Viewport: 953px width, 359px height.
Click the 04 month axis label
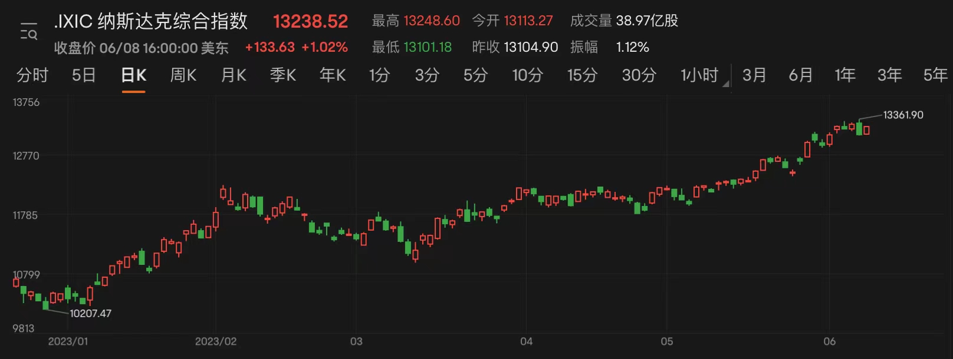tap(527, 341)
